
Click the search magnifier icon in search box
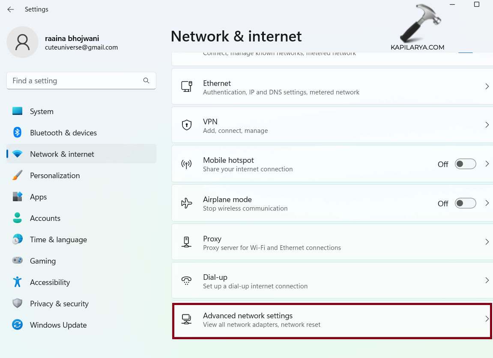(146, 80)
